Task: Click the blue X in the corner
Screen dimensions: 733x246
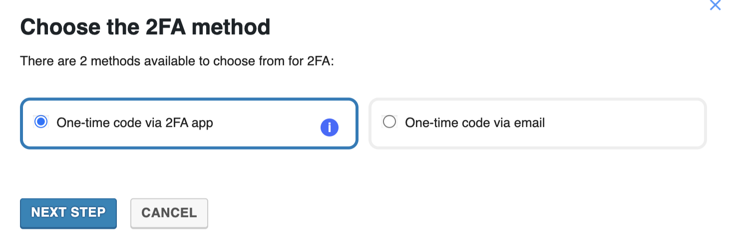Action: click(715, 5)
